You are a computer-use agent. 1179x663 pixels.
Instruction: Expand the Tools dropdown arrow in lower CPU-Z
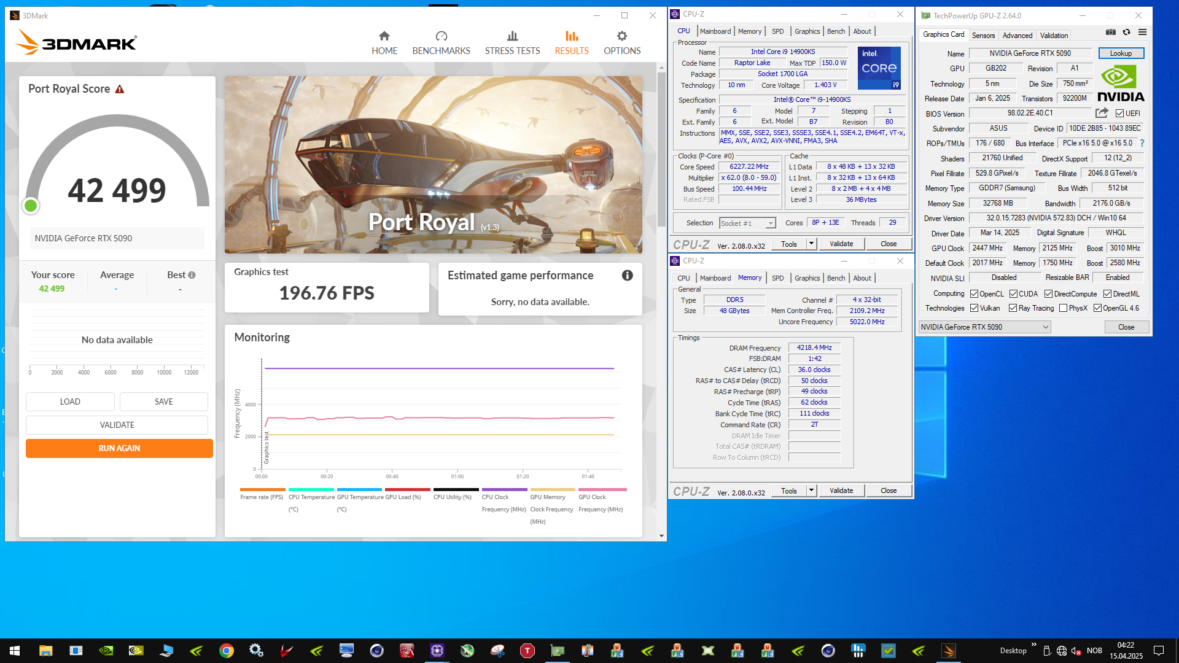(811, 490)
